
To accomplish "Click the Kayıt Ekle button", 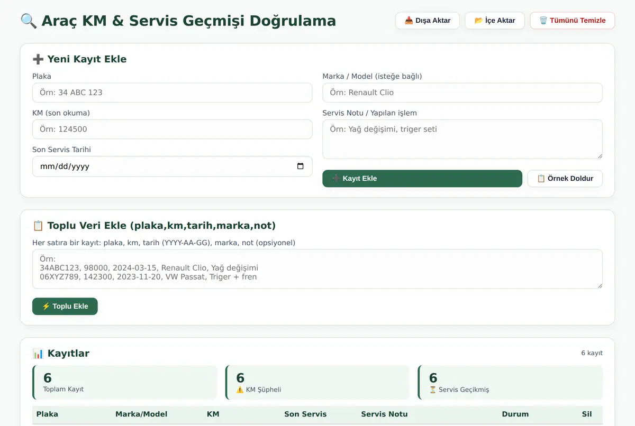I will pyautogui.click(x=422, y=179).
